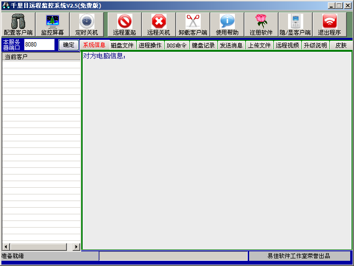Viewport: 354px width, 266px height.
Task: Click the 当前客户 column header
Action: tap(41, 57)
